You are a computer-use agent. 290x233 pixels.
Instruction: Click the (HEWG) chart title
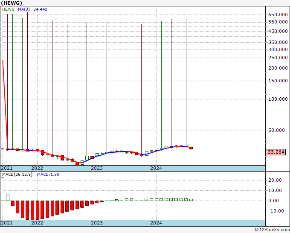click(x=12, y=3)
